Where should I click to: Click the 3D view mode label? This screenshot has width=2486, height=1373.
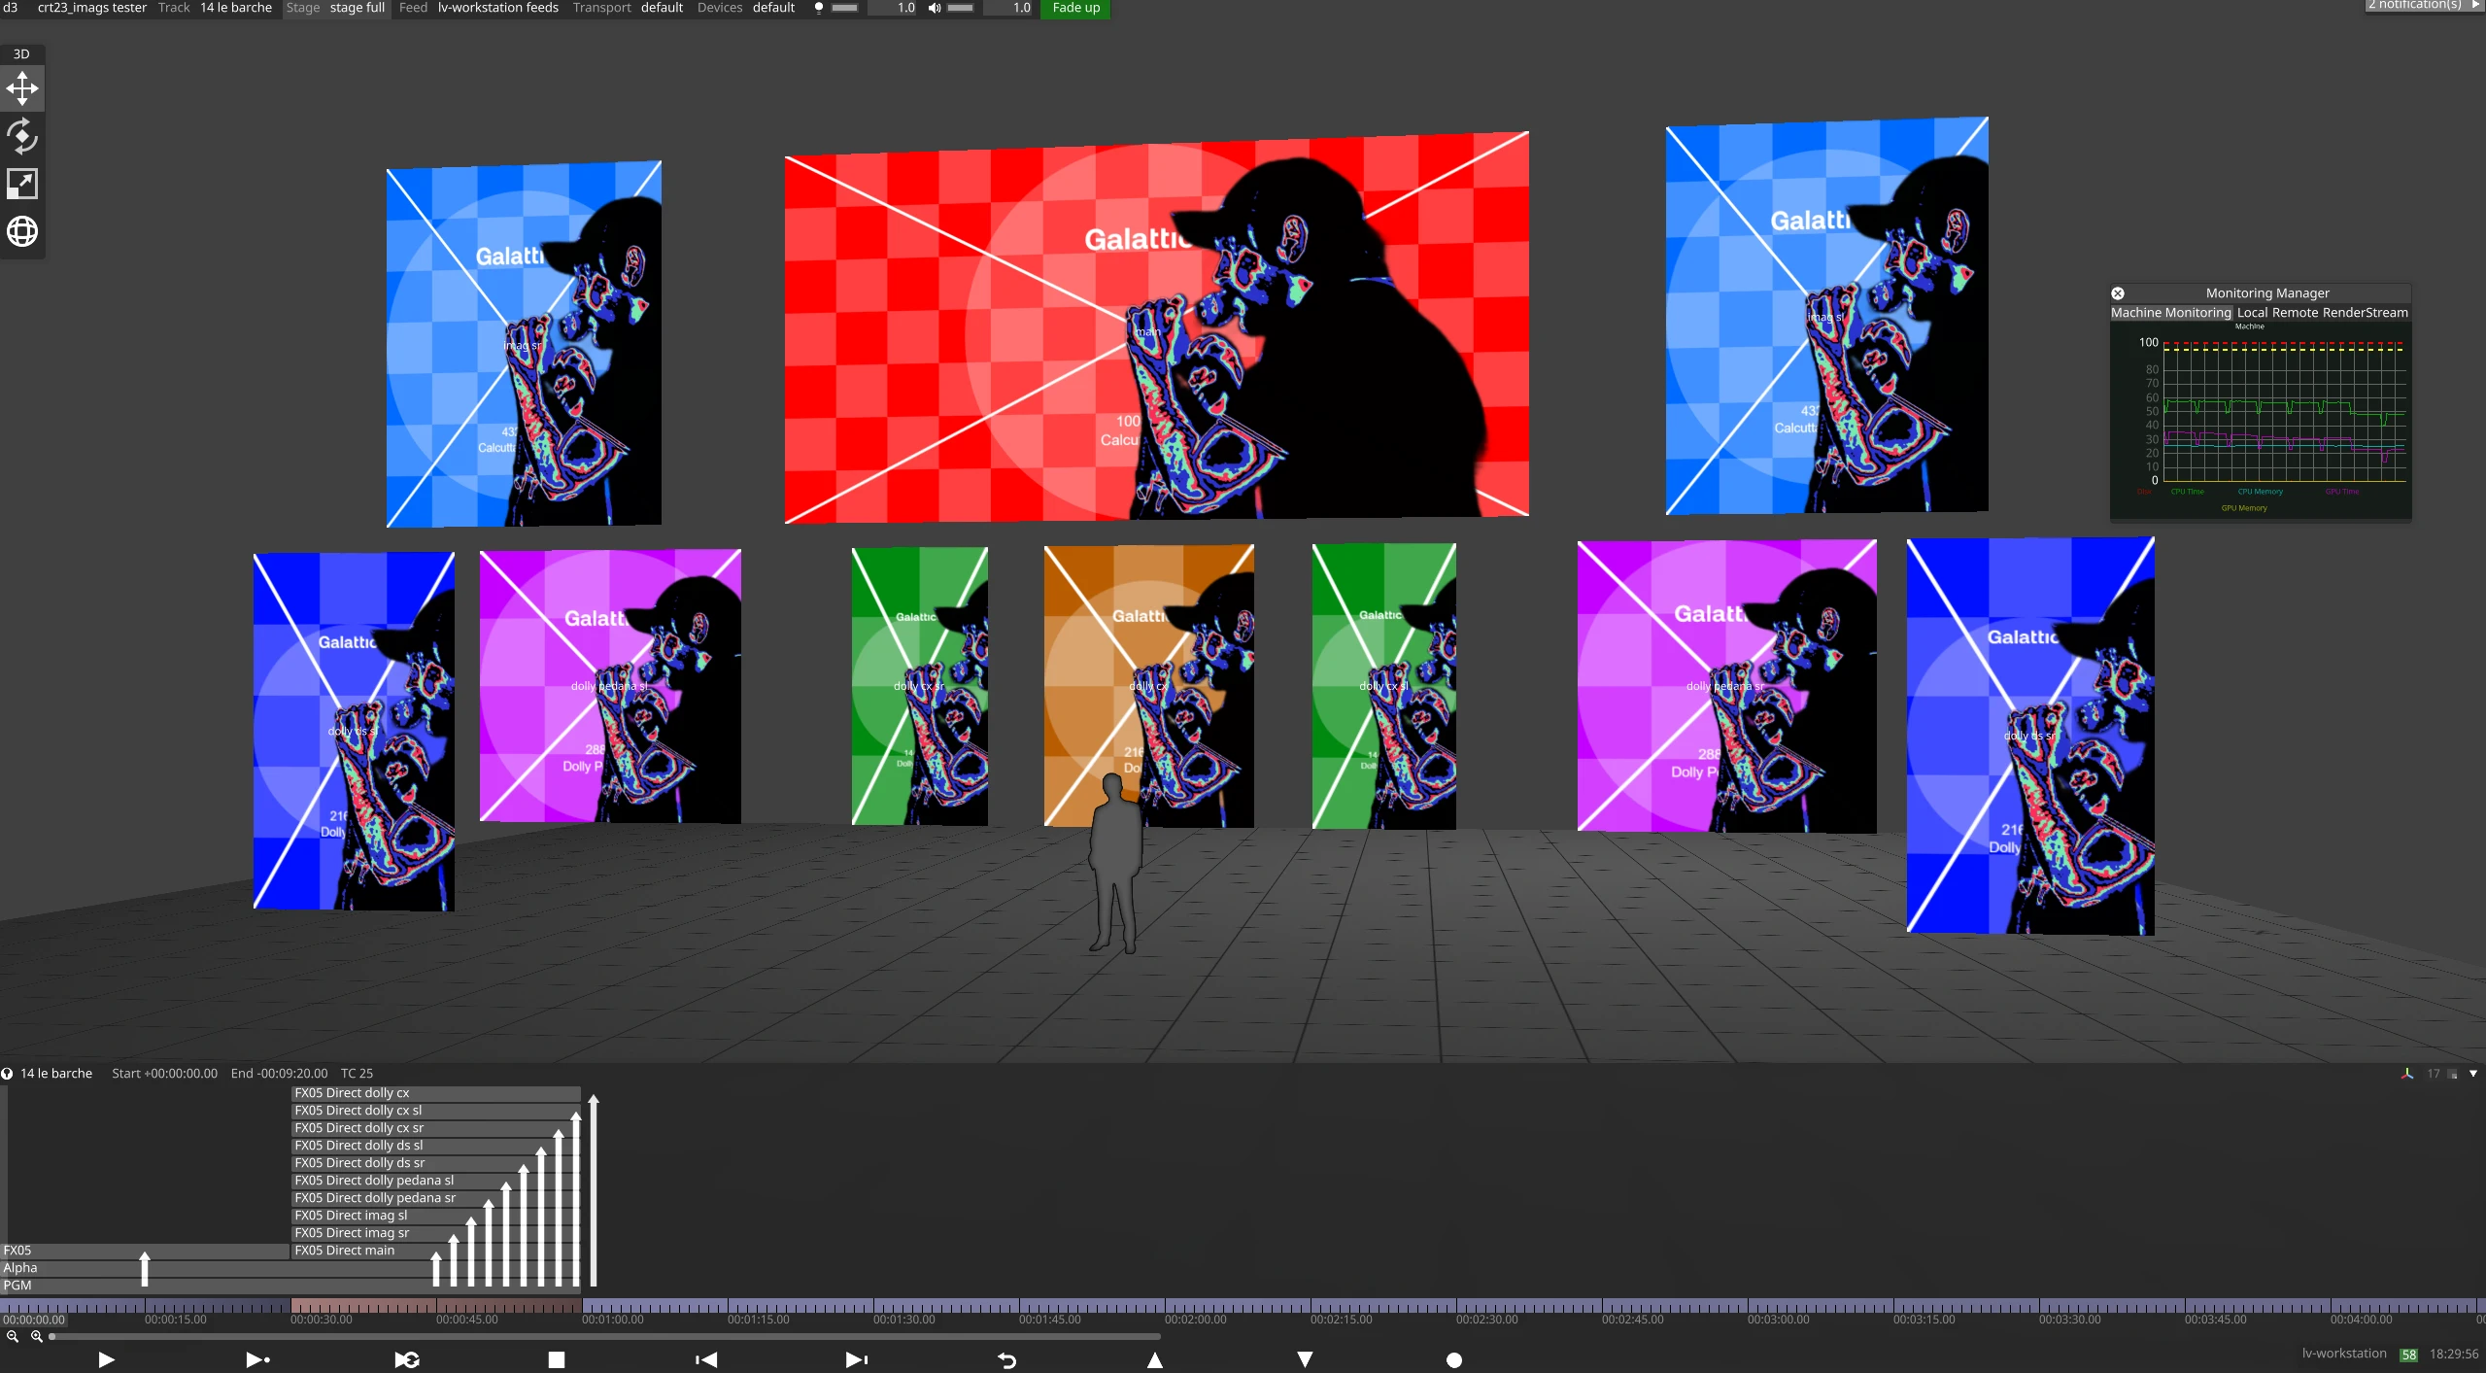pos(21,54)
